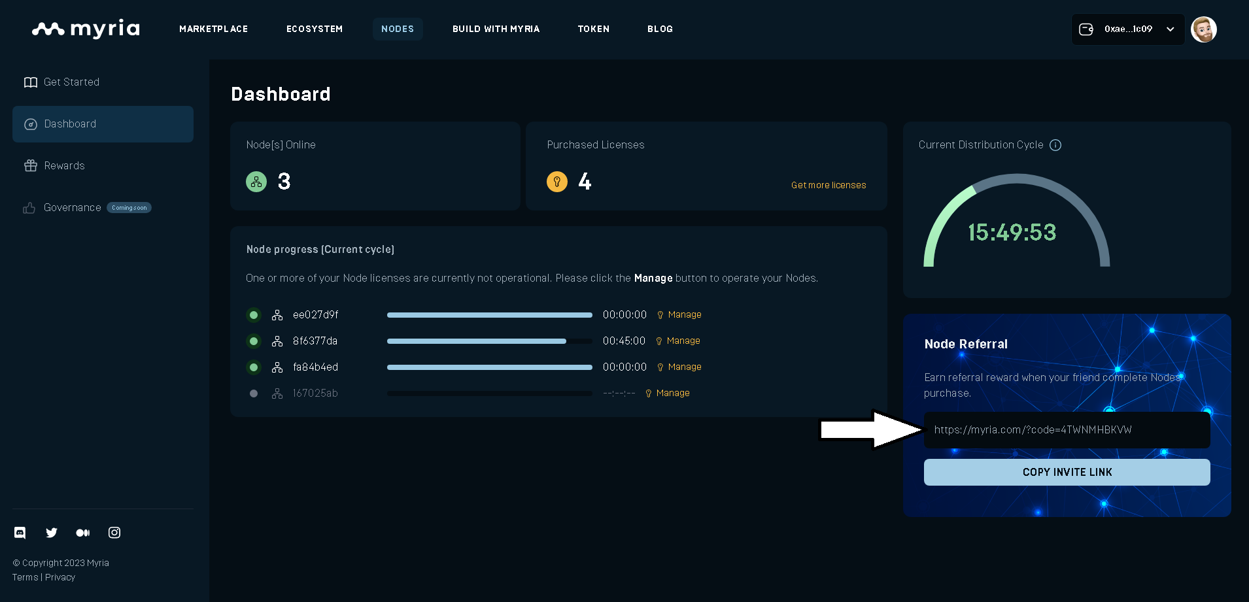Open BUILD WITH MYRIA
The width and height of the screenshot is (1249, 602).
tap(496, 29)
